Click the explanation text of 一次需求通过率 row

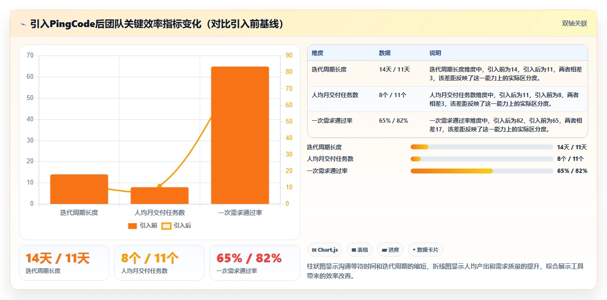[x=506, y=125]
